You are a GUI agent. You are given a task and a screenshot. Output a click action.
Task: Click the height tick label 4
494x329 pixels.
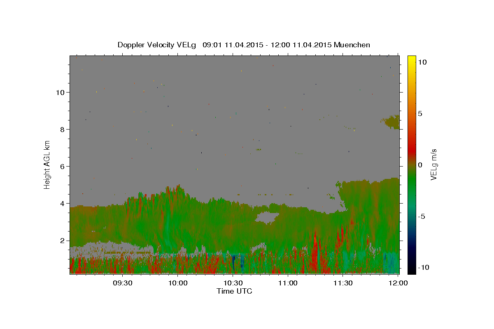click(x=63, y=204)
